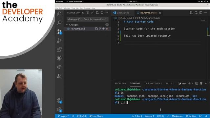The width and height of the screenshot is (210, 118).
Task: Refresh the Source Control view
Action: pyautogui.click(x=102, y=13)
